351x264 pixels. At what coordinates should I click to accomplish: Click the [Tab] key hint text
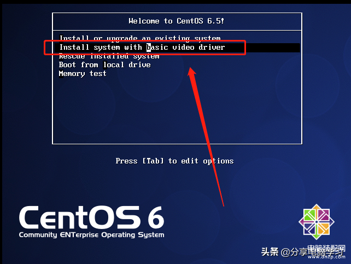[153, 161]
